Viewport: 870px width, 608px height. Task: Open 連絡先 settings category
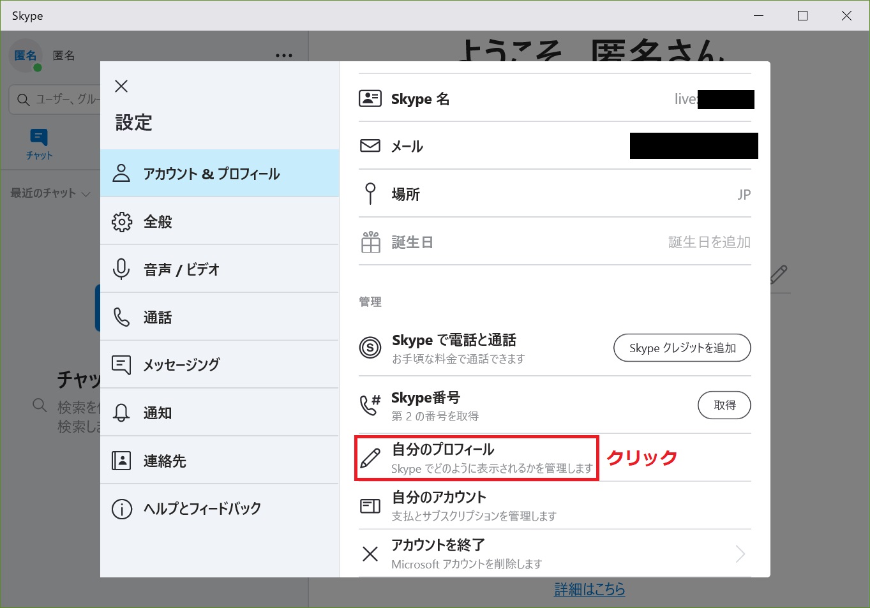coord(220,461)
